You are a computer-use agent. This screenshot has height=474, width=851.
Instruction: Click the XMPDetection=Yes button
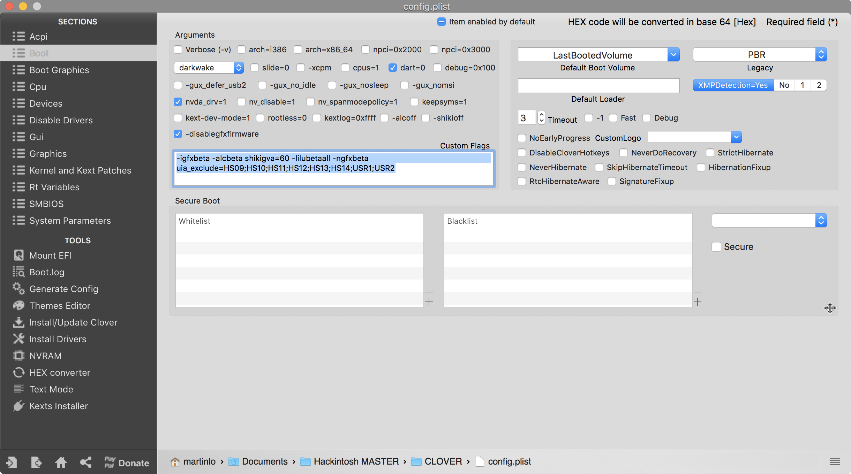click(732, 85)
